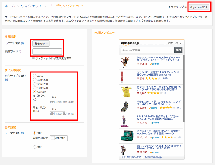Click the preview results scrollbar

(184, 89)
